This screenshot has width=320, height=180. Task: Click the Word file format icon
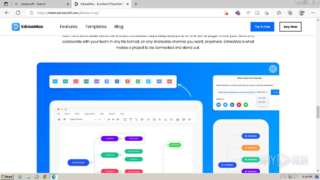[x=107, y=81]
